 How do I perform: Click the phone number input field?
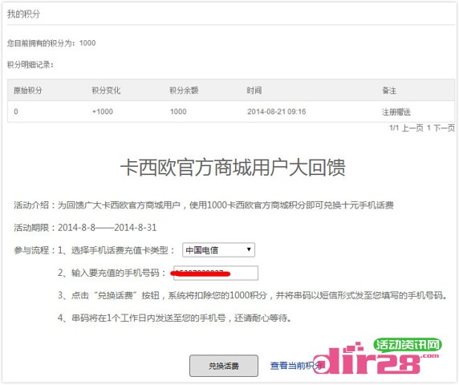click(216, 273)
